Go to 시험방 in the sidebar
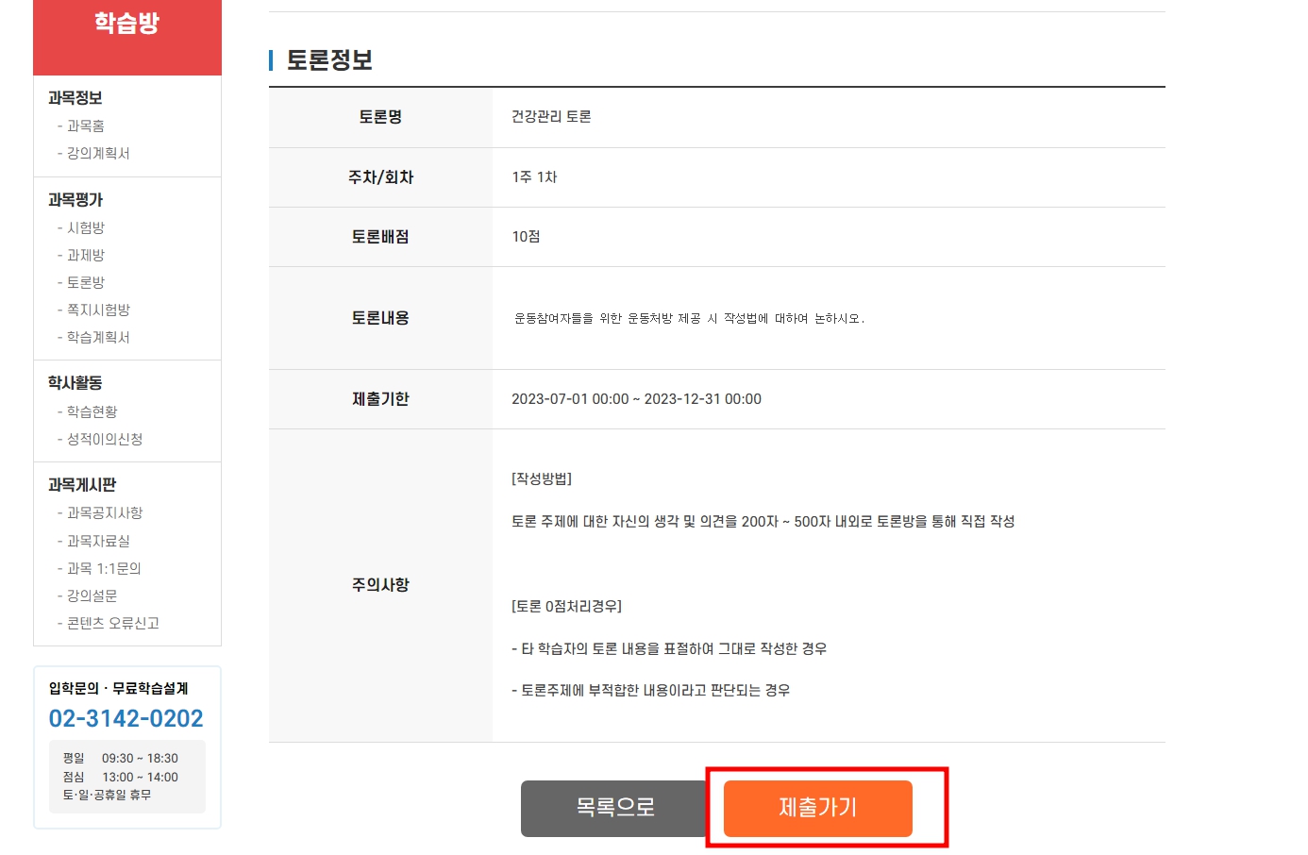1308x855 pixels. tap(86, 227)
